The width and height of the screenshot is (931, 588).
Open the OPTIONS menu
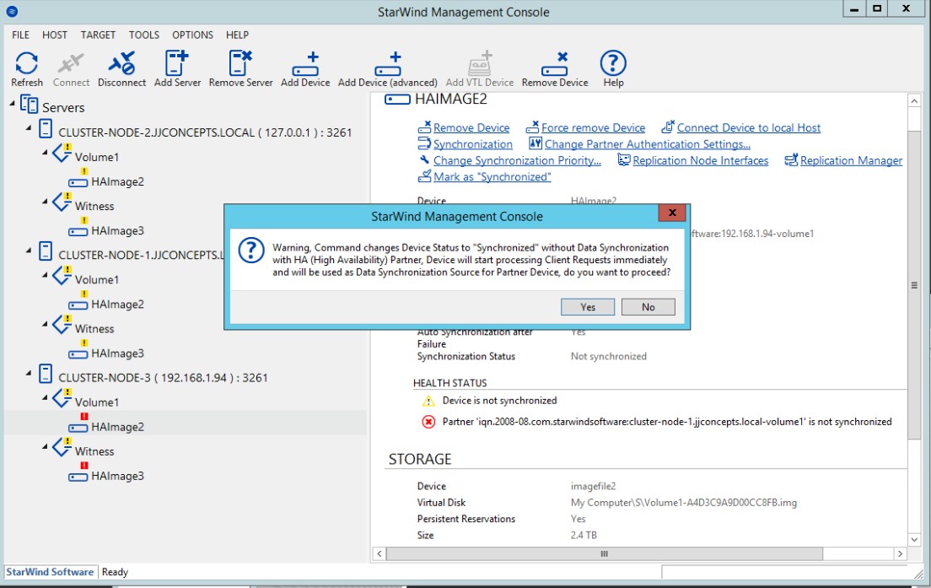point(192,35)
